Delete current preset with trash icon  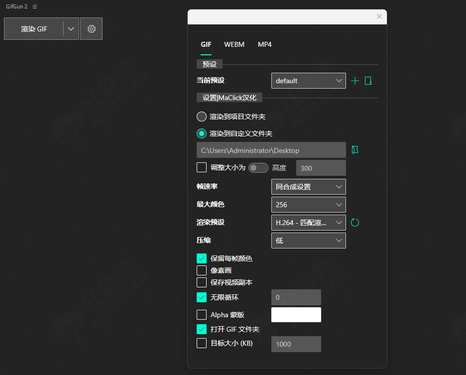coord(368,81)
